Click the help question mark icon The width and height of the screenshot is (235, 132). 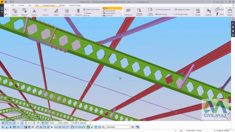coord(214,2)
